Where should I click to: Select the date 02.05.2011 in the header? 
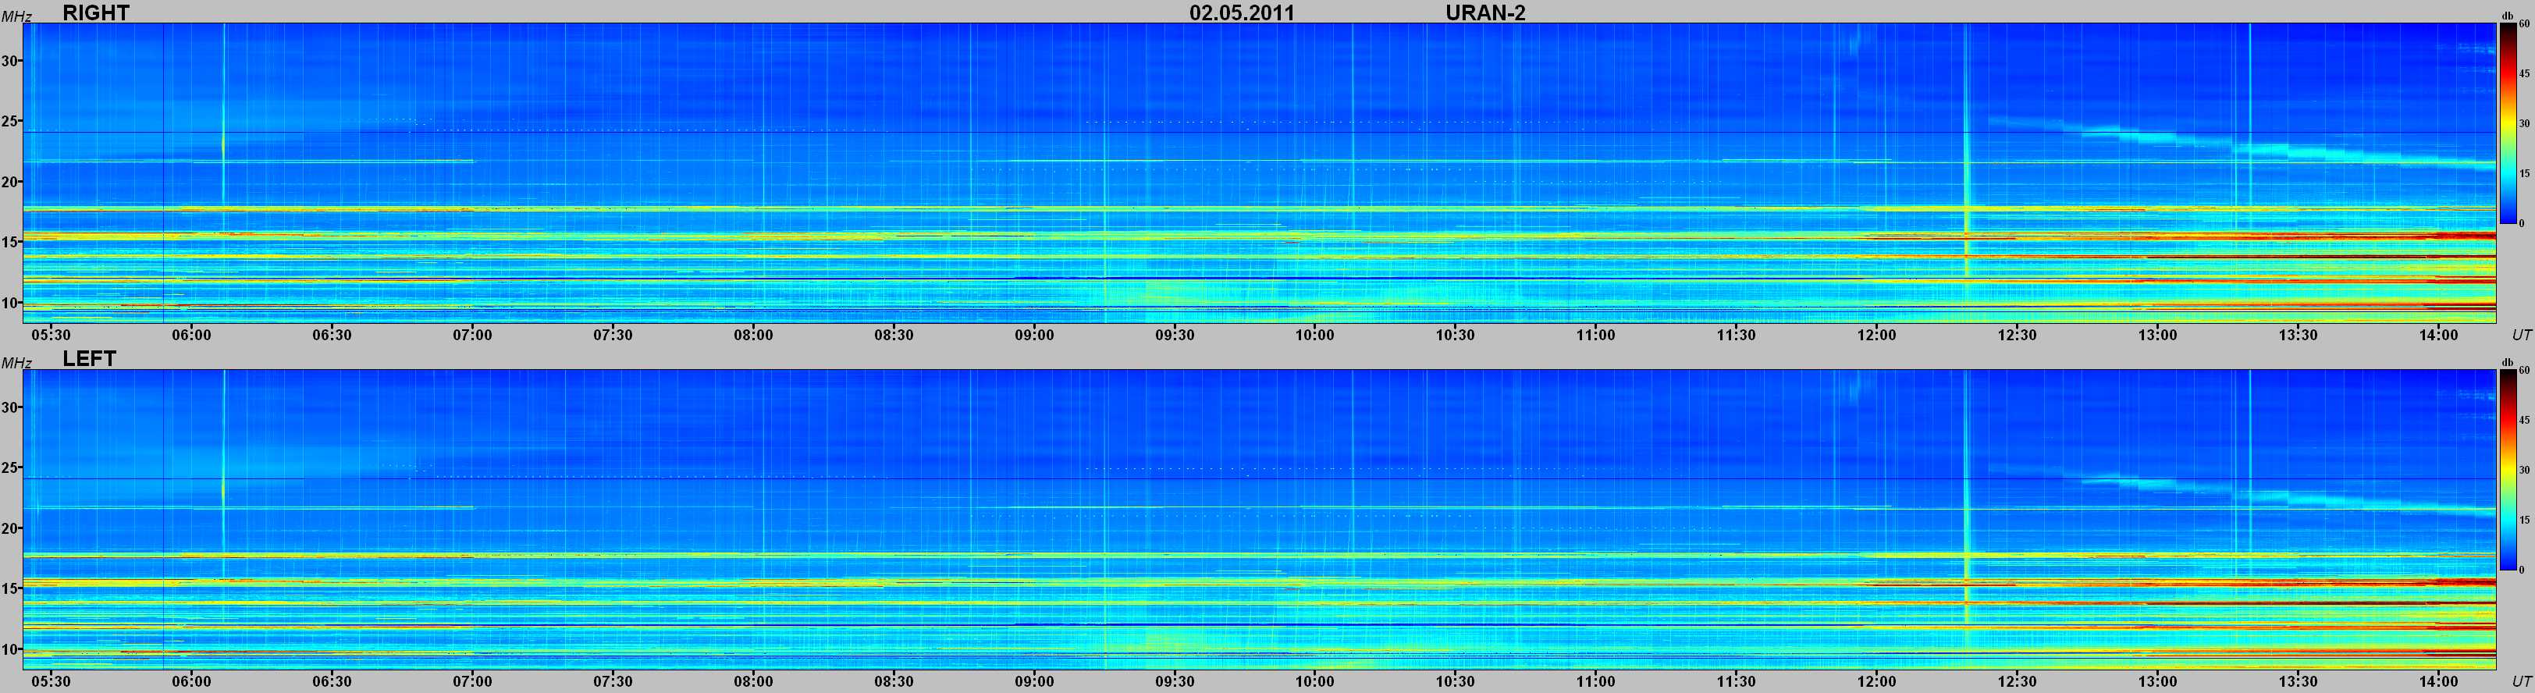coord(1242,12)
